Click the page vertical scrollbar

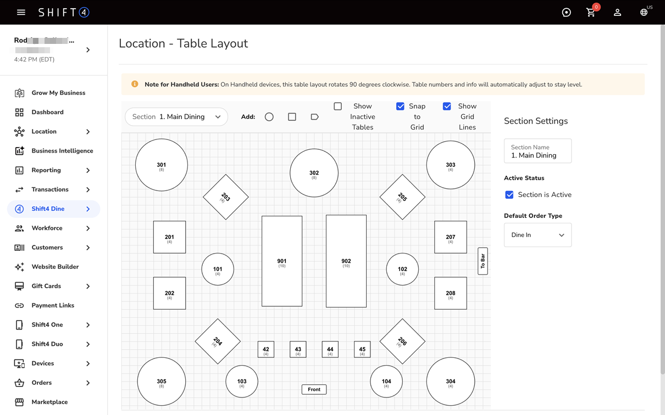click(662, 199)
